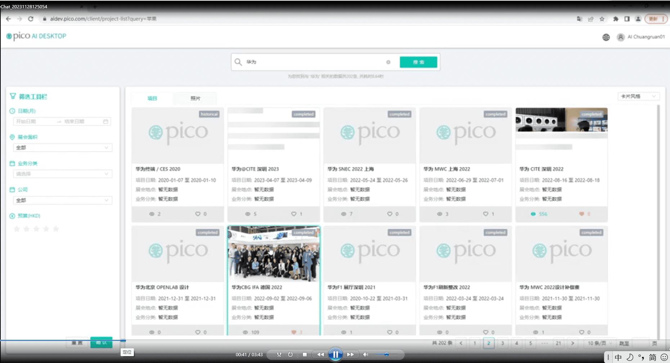Click view count eye on 华为 SNEC 2022 上海
Viewport: 670px width, 363px height.
(x=343, y=214)
